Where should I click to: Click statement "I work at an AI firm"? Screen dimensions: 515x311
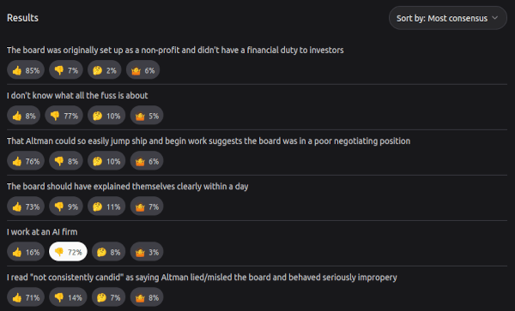(x=42, y=231)
